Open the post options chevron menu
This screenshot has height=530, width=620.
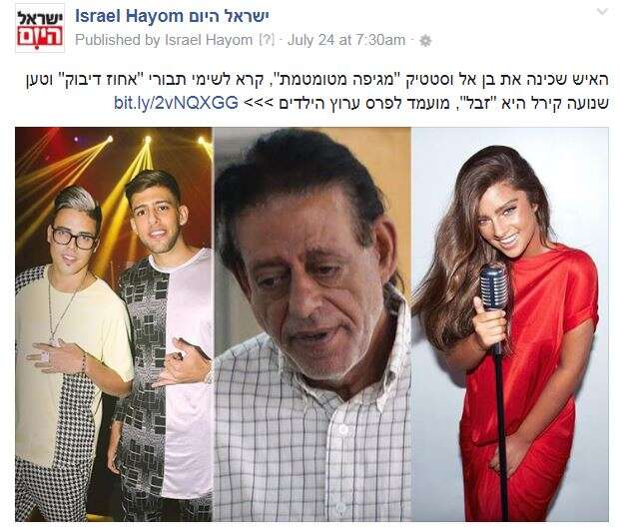click(x=602, y=12)
